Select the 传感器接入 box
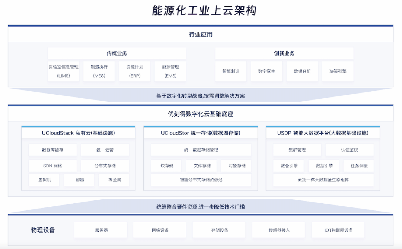 279,230
